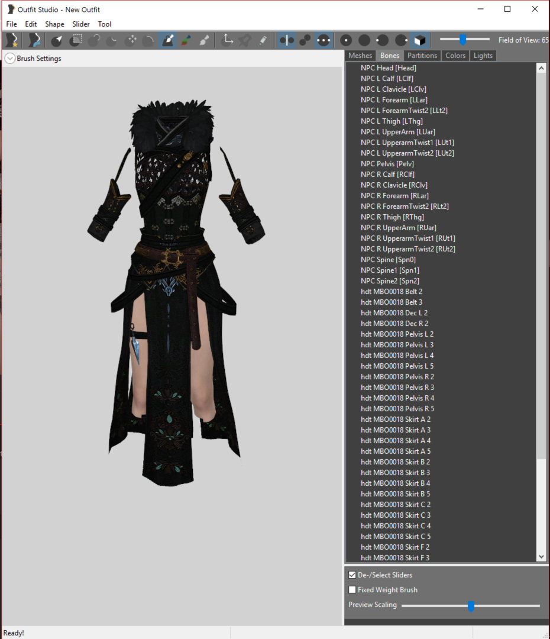Screen dimensions: 550x639
Task: Select the Mask brush tool
Action: click(76, 40)
